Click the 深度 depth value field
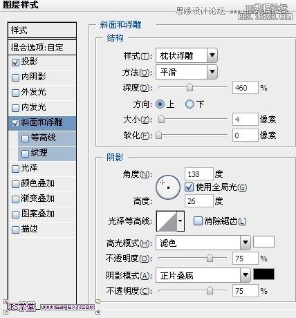Screen dimensions: 296x318 pos(246,88)
